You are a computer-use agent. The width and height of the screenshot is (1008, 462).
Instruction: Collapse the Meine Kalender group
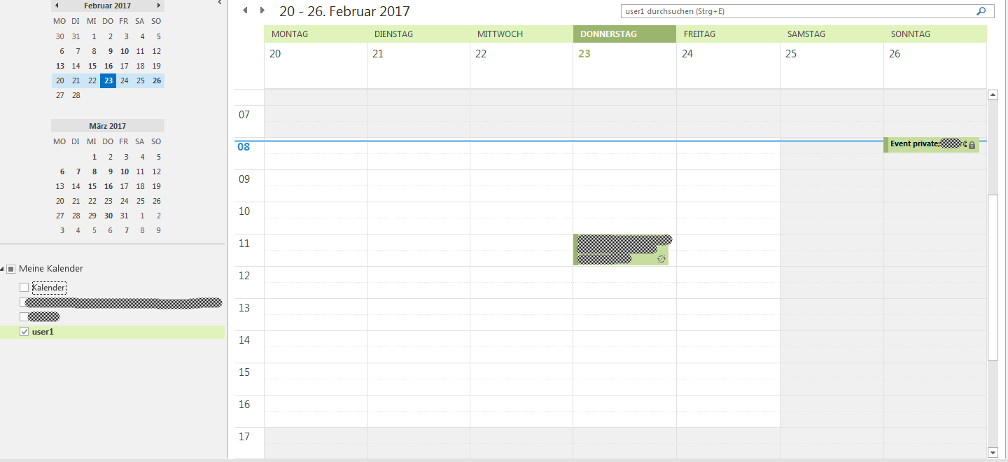(3, 269)
